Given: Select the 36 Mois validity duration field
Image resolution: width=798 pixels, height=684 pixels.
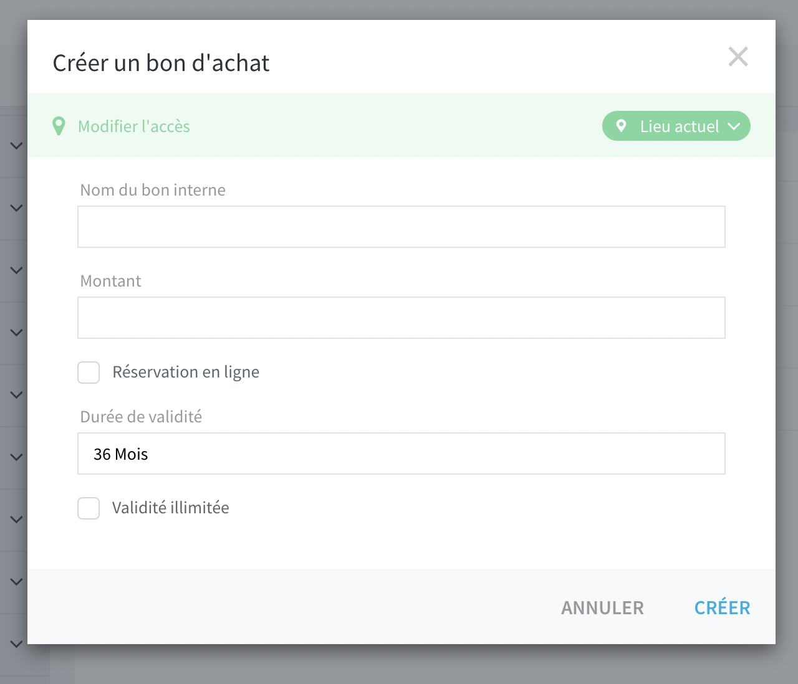Looking at the screenshot, I should pyautogui.click(x=401, y=454).
